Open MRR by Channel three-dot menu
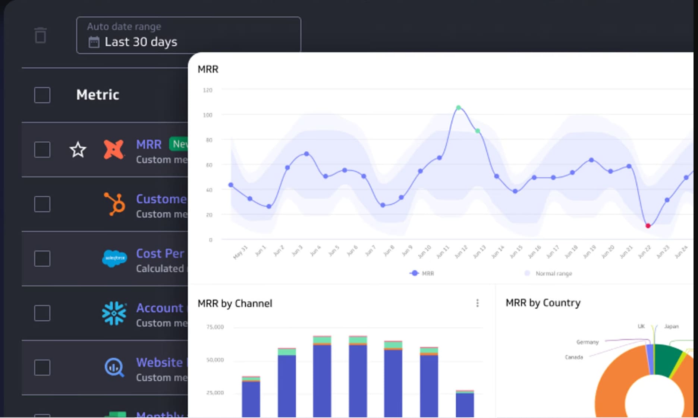 (x=478, y=303)
